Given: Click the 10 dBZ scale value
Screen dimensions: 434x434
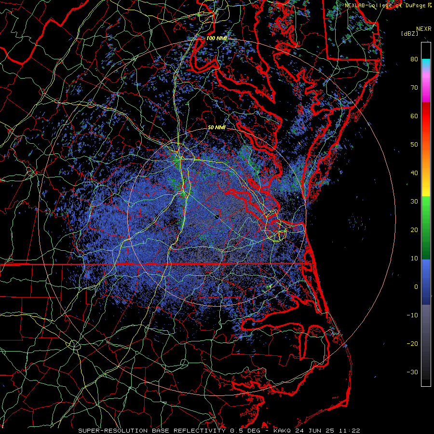Looking at the screenshot, I should pos(414,258).
